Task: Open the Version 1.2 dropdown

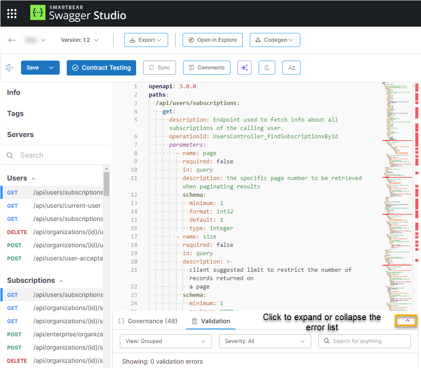Action: tap(79, 40)
